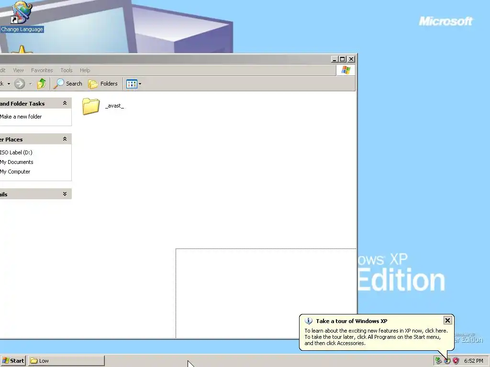Go up one folder level
Image resolution: width=490 pixels, height=367 pixels.
click(x=42, y=84)
